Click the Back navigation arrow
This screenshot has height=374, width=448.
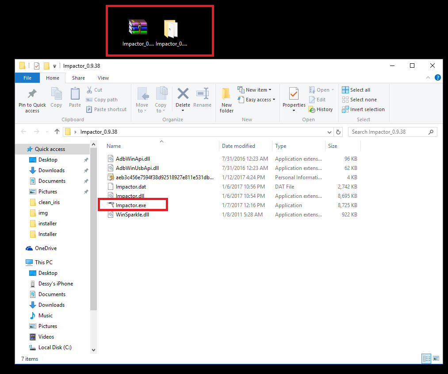coord(23,131)
